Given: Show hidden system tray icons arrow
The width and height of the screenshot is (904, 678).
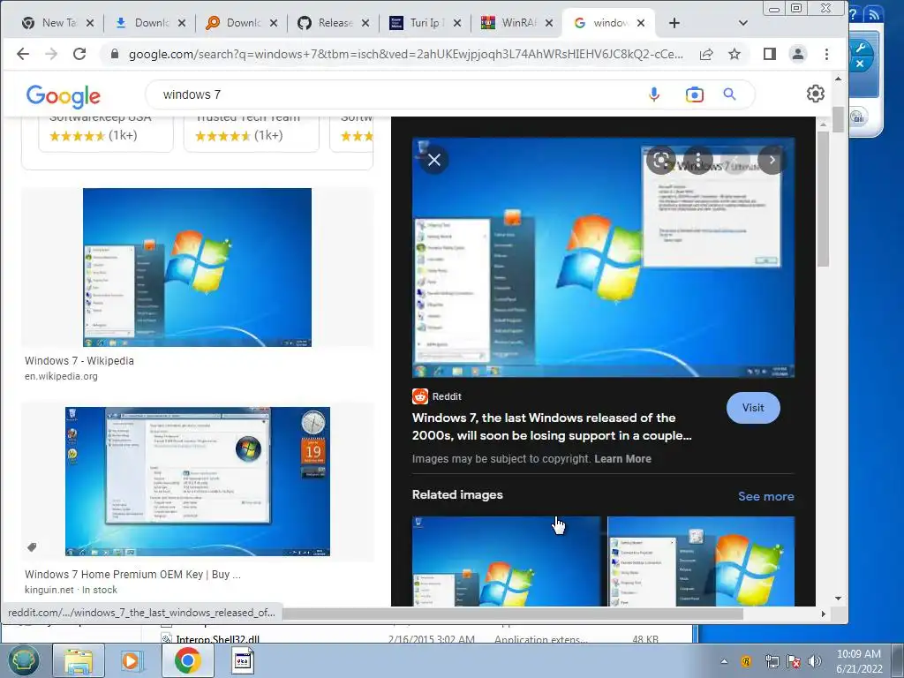Looking at the screenshot, I should tap(724, 661).
